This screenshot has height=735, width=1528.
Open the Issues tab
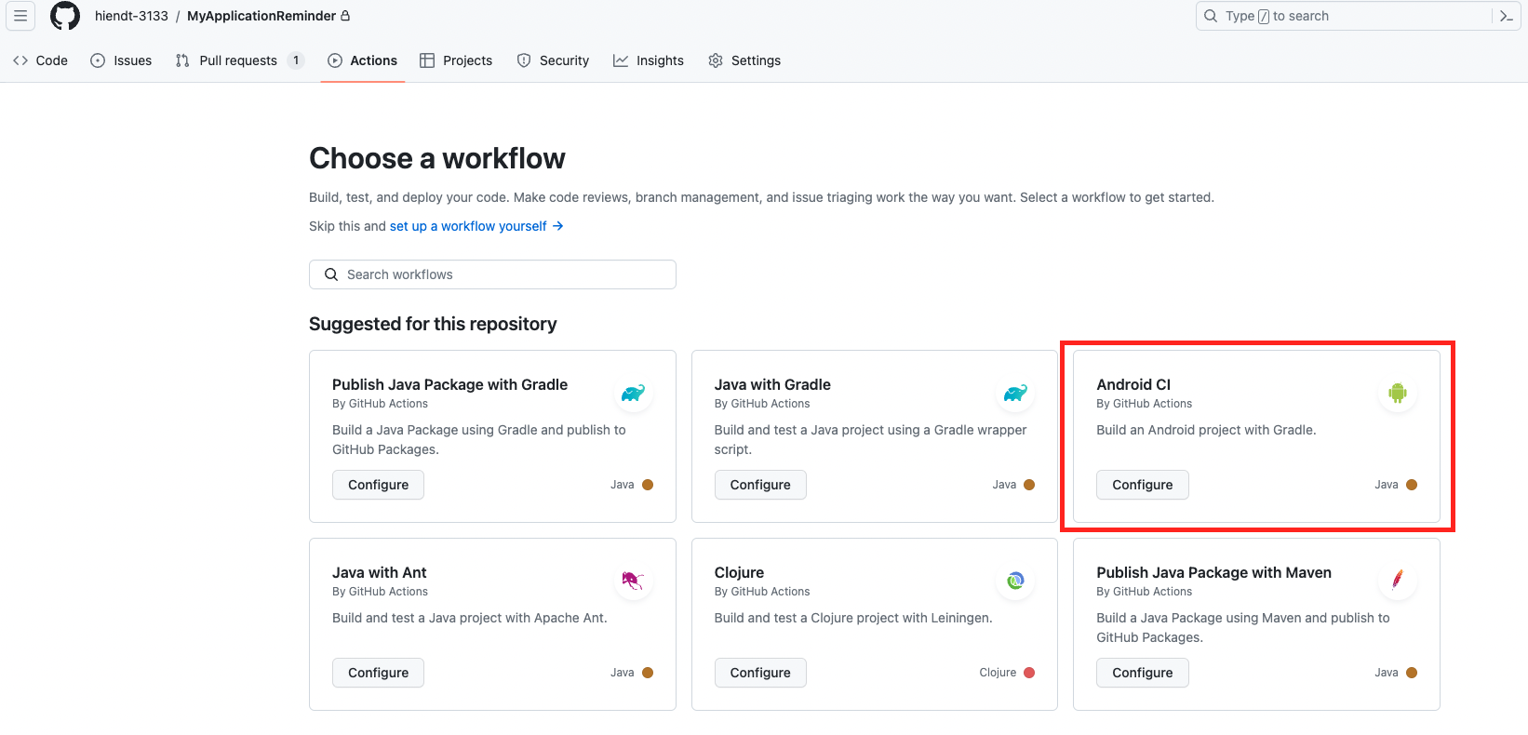pos(121,60)
